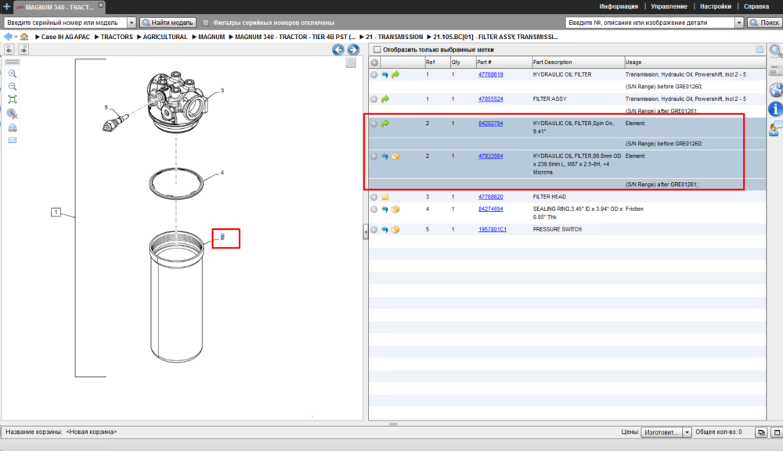Check 'Отобразить только выбранные метки' checkbox
Screen dimensions: 783x451
click(377, 49)
